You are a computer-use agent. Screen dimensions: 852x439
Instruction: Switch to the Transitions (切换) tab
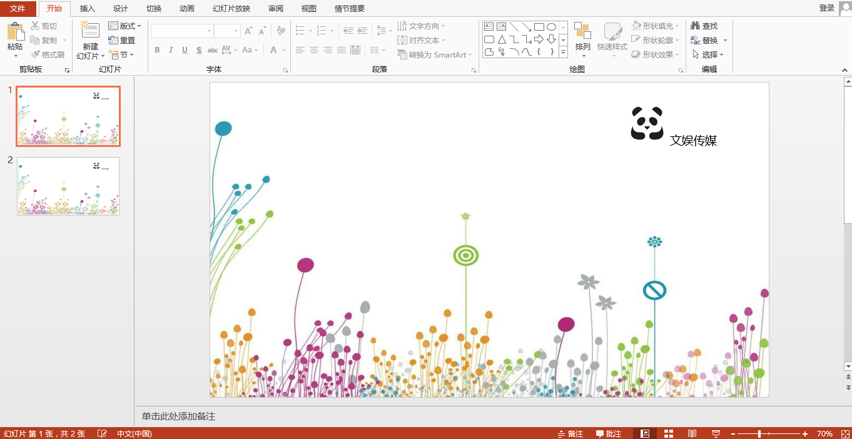coord(154,9)
